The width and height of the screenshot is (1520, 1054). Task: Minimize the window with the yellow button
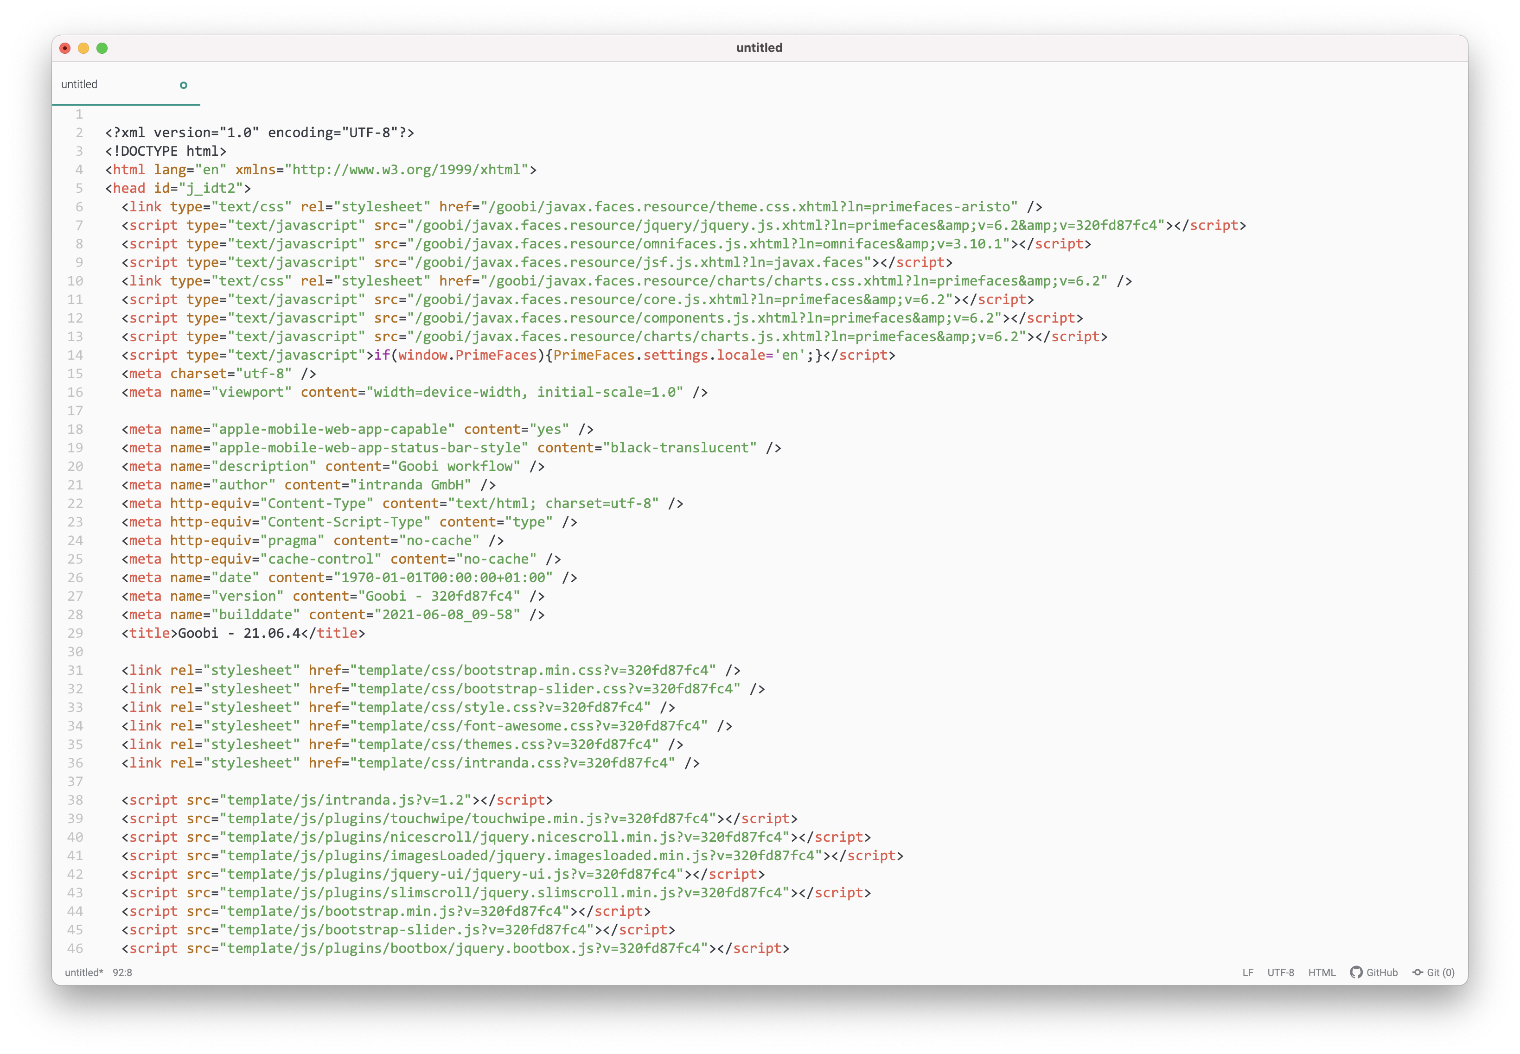tap(83, 48)
